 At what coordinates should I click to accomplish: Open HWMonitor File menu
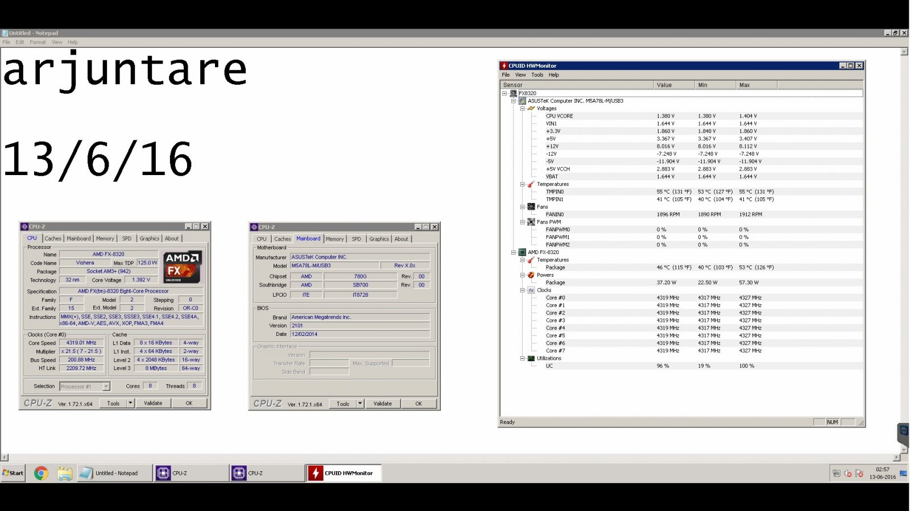coord(506,75)
